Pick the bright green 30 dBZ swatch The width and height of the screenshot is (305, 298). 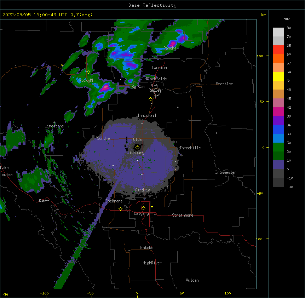tap(278, 147)
